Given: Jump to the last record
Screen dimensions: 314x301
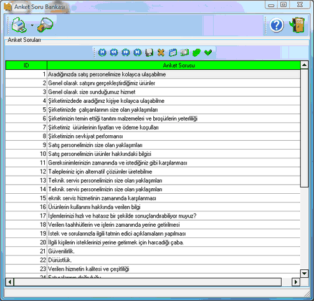Looking at the screenshot, I should pos(137,52).
